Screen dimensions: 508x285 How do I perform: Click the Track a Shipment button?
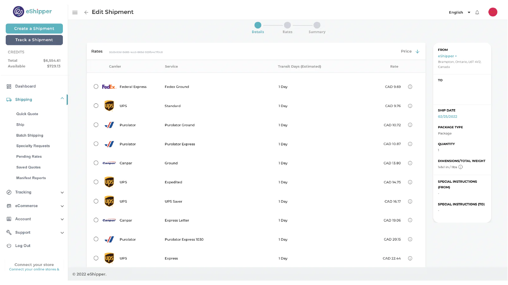pos(34,40)
